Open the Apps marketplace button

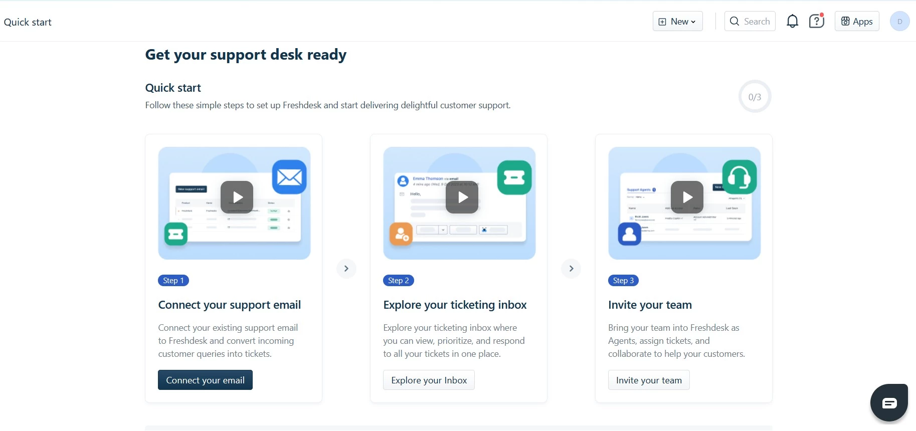[x=857, y=21]
